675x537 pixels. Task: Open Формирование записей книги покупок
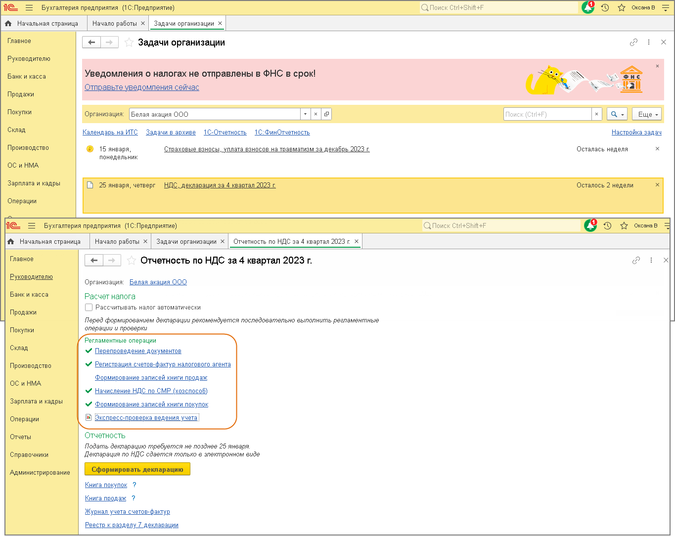tap(151, 404)
